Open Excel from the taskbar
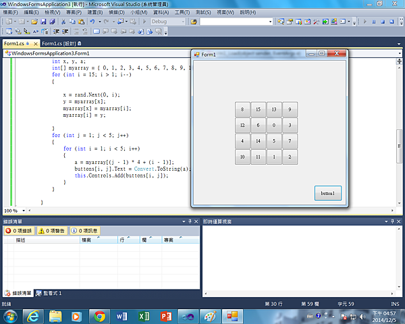The width and height of the screenshot is (405, 324). [x=143, y=315]
